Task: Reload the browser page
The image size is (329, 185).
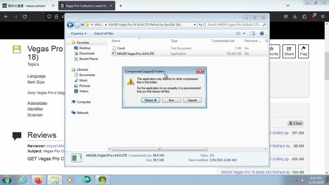Action: click(25, 16)
